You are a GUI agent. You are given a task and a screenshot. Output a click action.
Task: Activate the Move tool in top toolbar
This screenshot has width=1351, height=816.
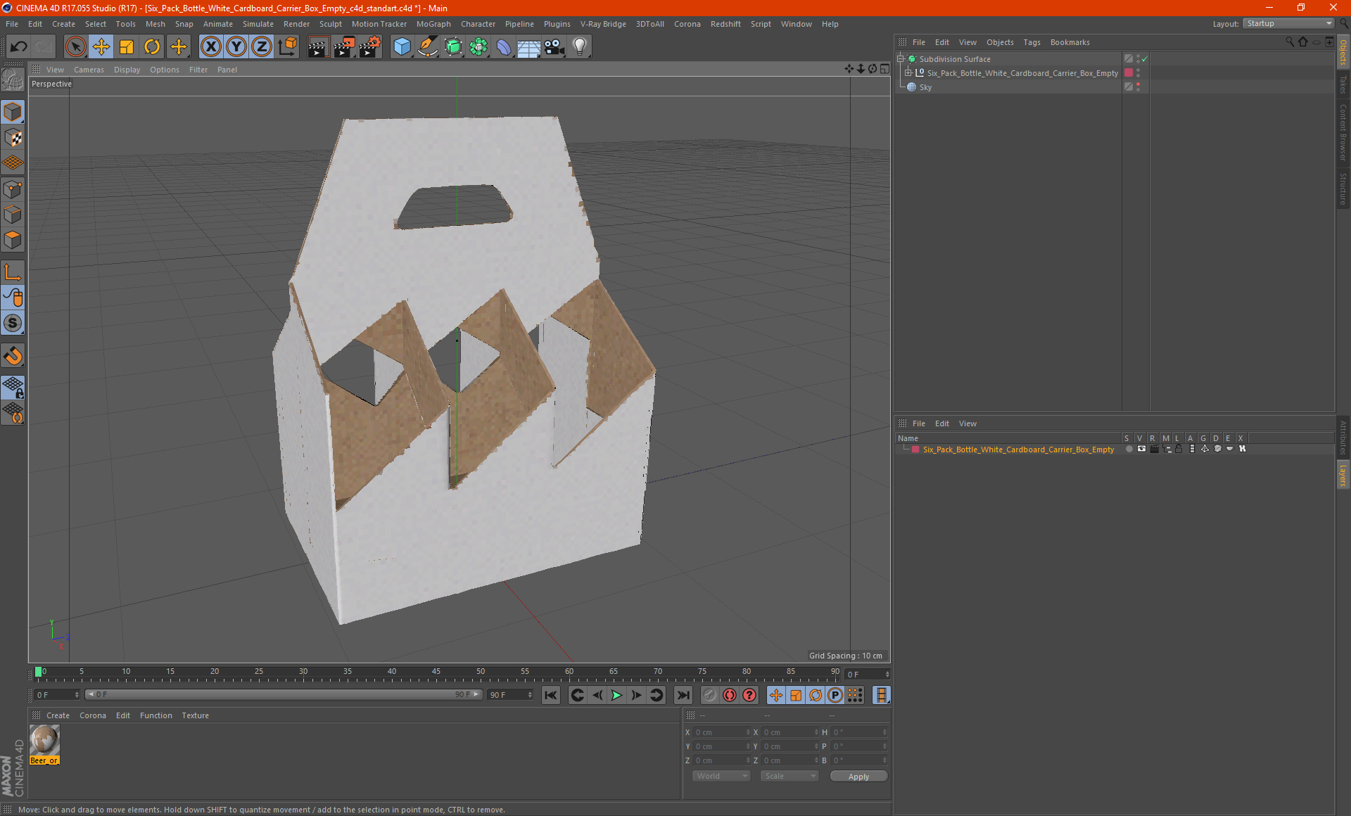click(101, 47)
